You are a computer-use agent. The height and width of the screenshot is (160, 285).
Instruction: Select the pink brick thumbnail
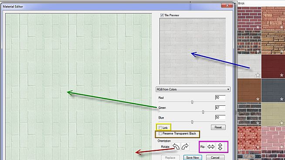click(273, 138)
